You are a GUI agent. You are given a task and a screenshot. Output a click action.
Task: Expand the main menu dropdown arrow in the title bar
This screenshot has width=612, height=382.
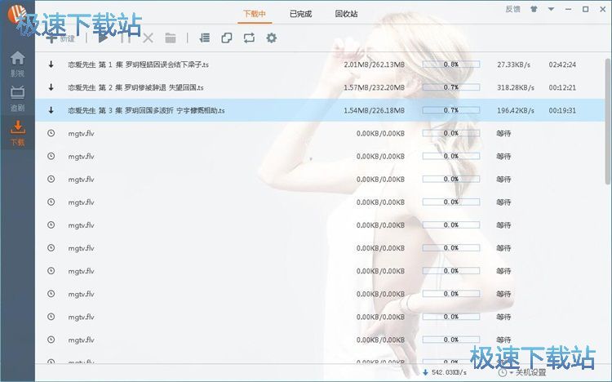click(551, 9)
